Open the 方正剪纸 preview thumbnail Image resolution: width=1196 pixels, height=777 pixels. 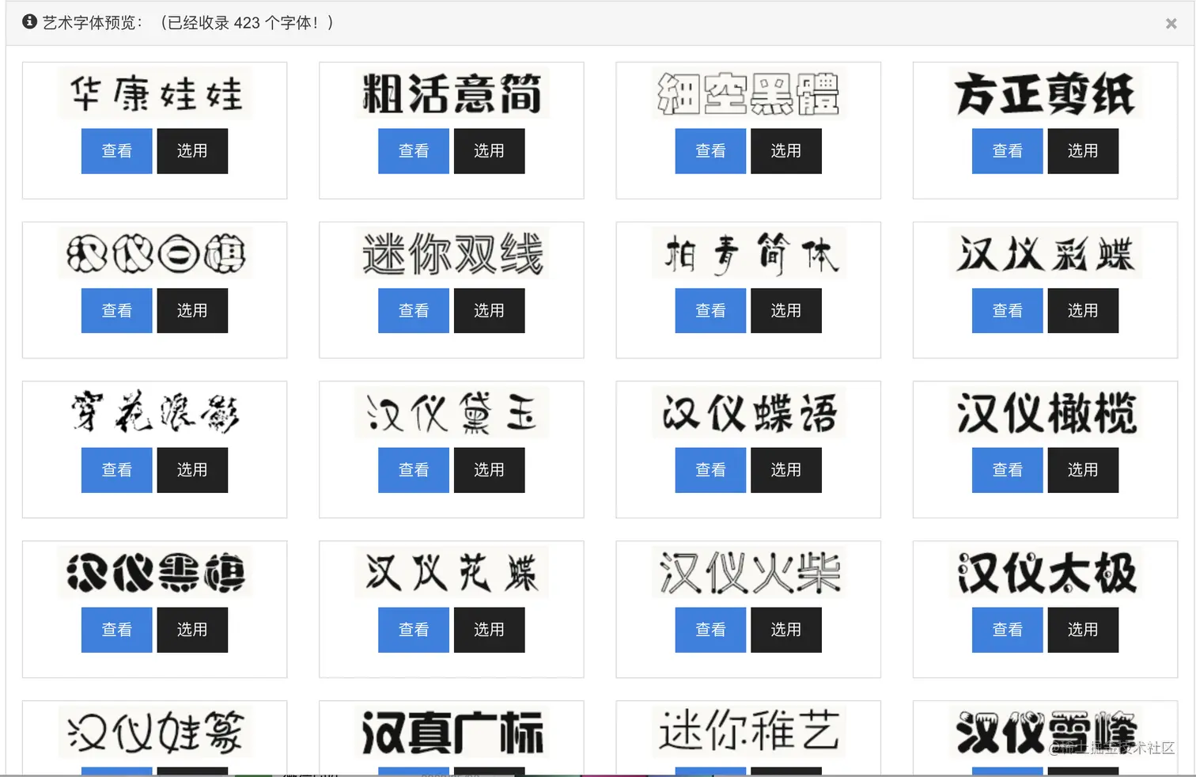1046,93
